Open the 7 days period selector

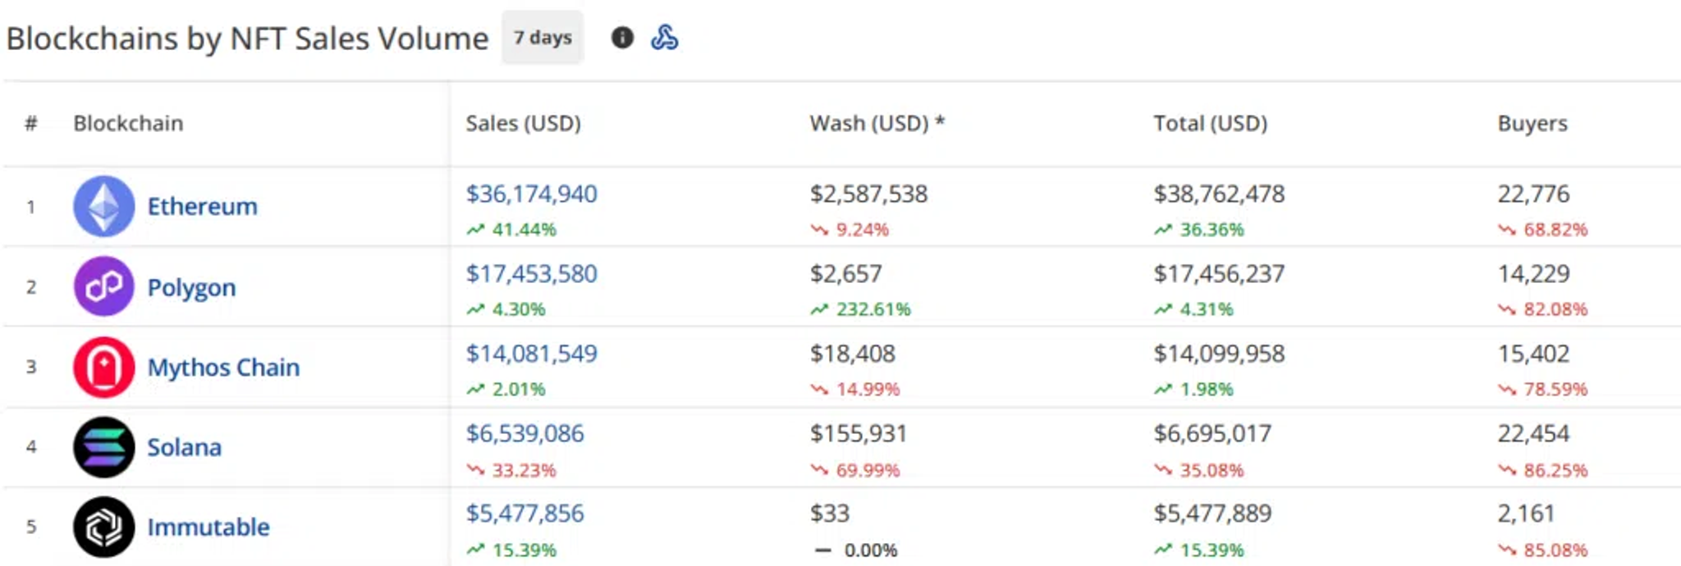point(543,38)
